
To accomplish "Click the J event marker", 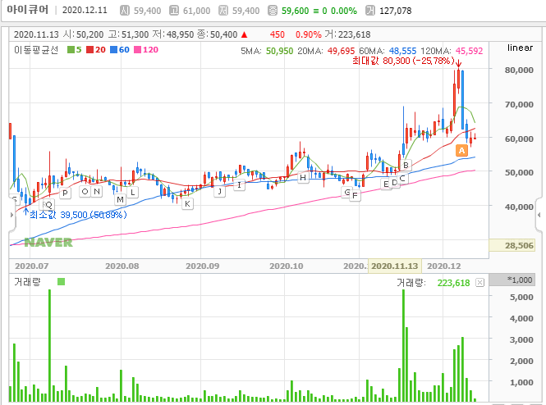I will pos(220,191).
